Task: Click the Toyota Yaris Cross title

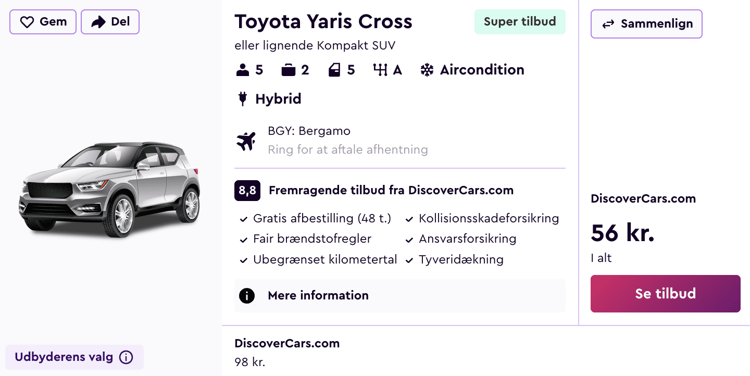Action: 323,22
